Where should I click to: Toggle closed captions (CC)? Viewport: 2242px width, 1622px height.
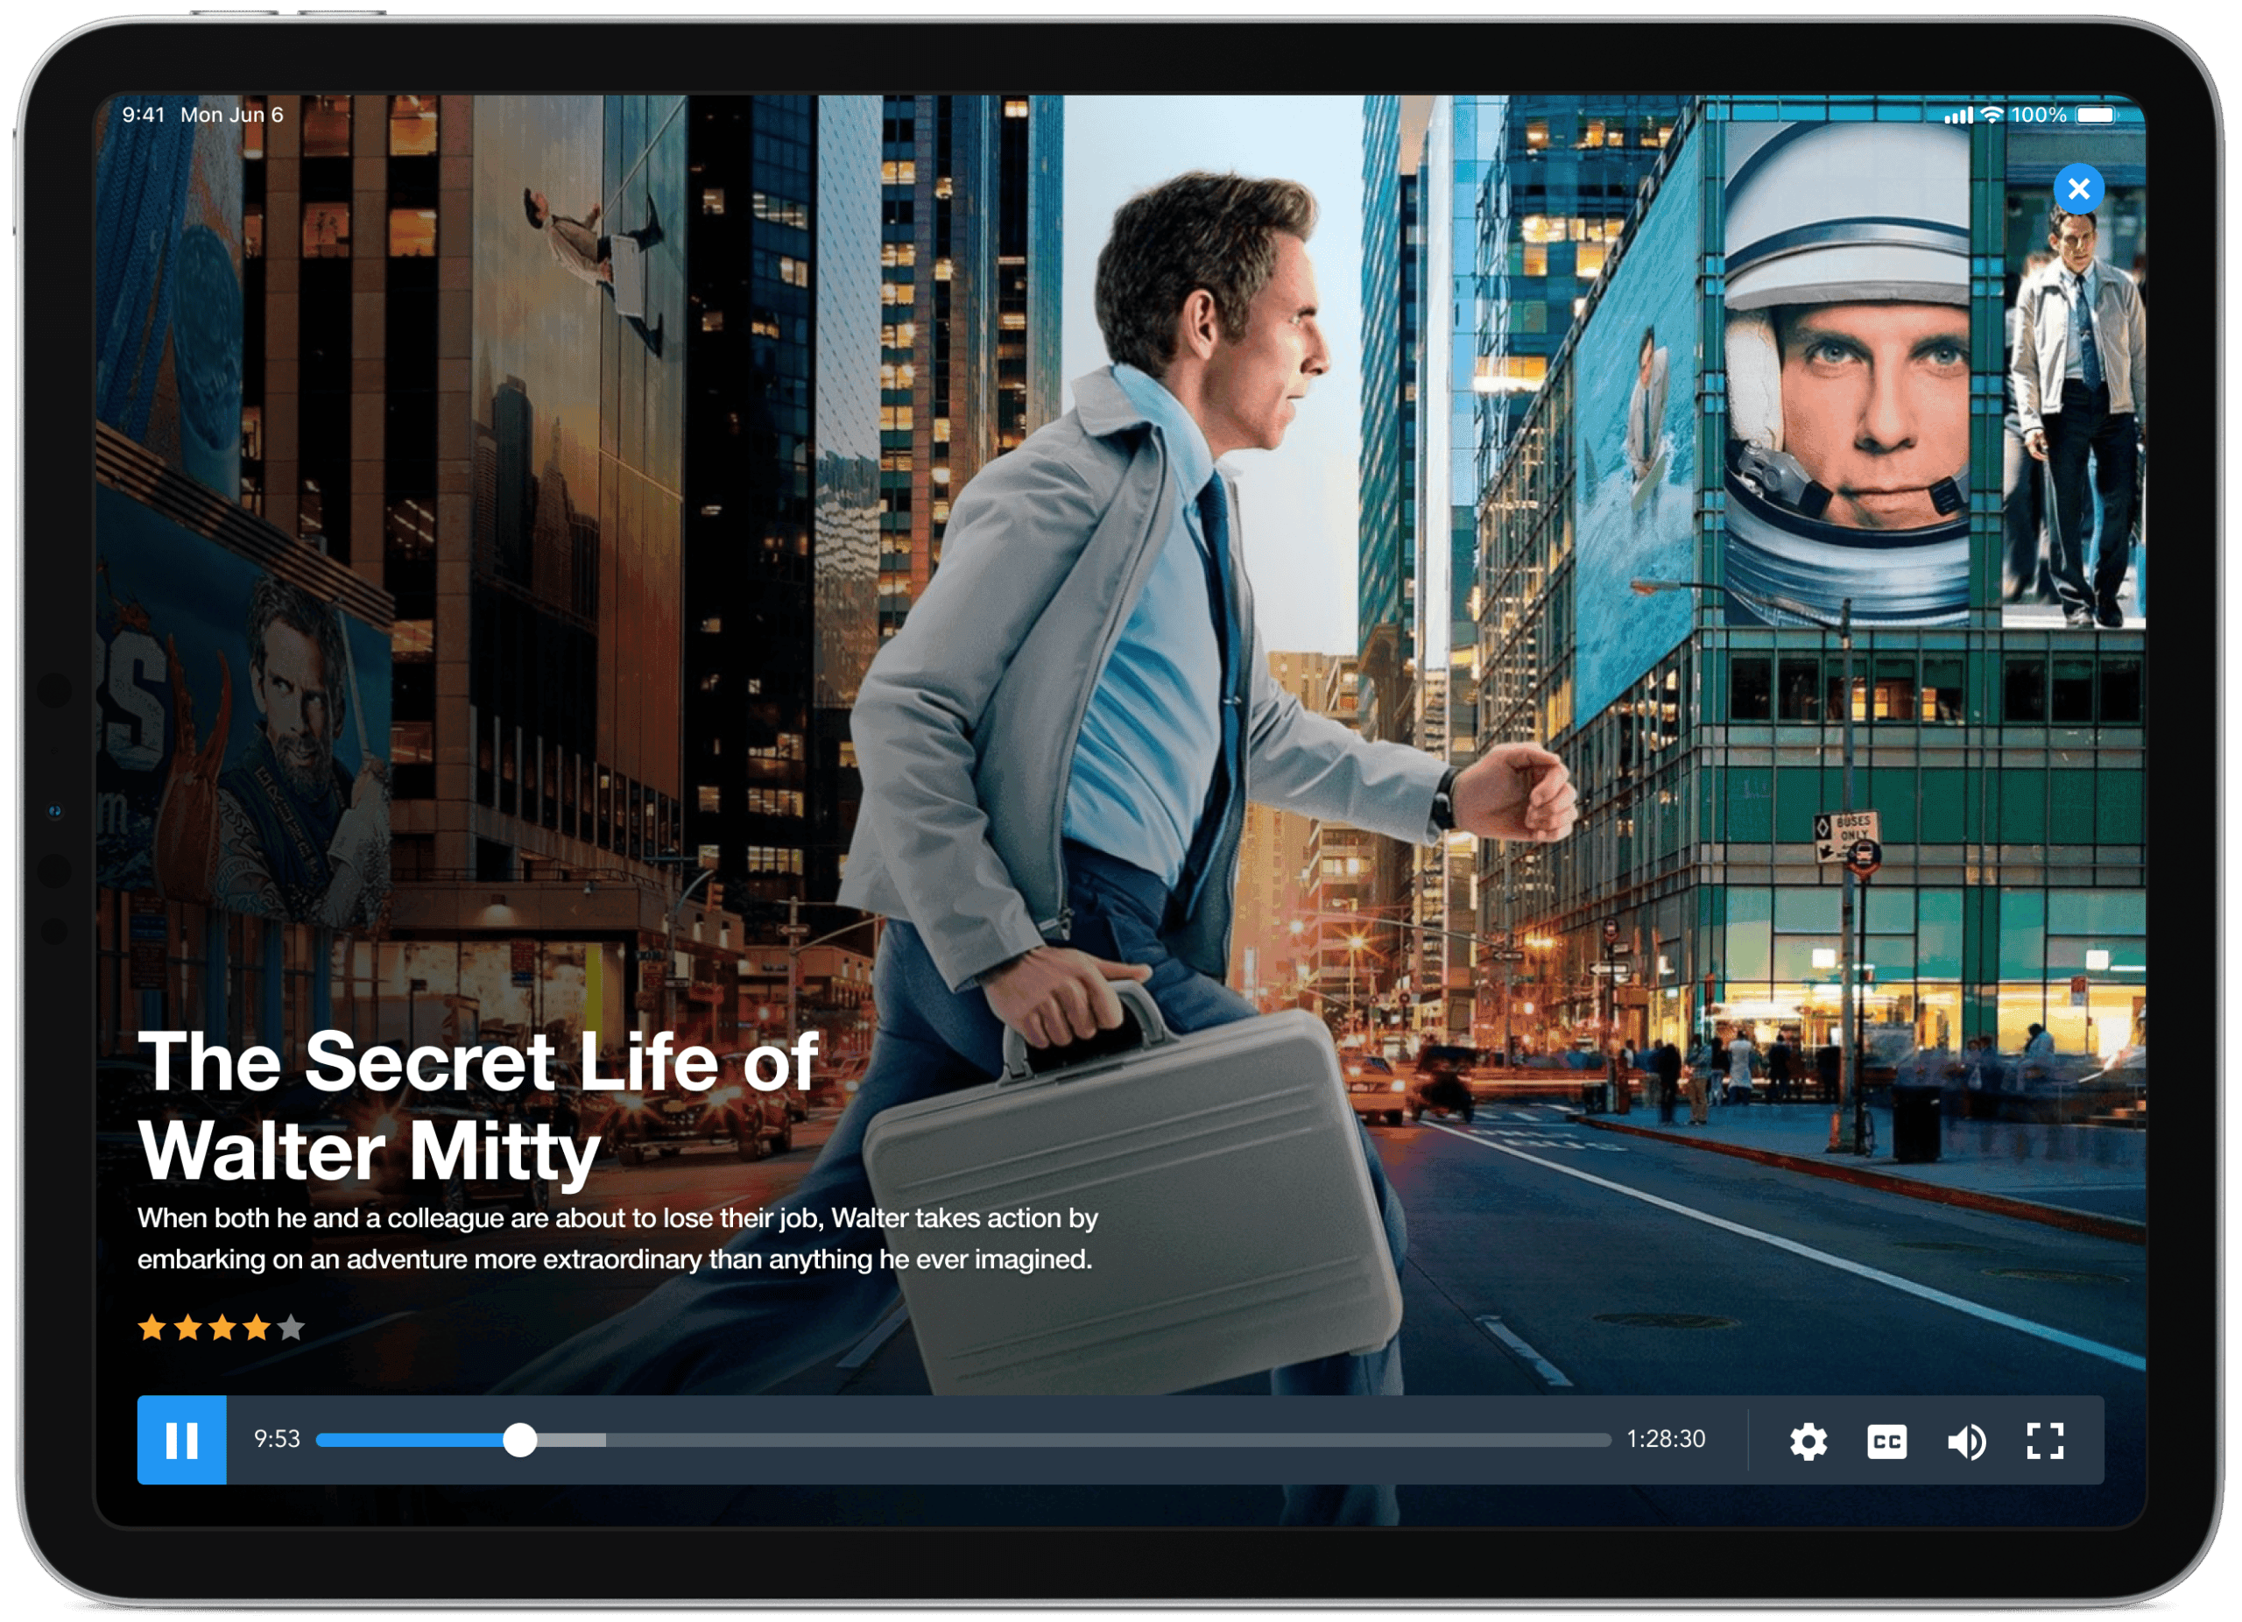[x=1886, y=1441]
